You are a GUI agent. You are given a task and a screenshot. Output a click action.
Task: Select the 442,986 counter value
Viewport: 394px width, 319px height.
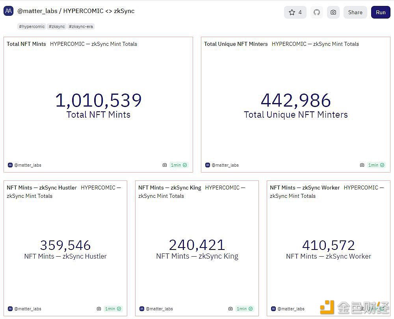coord(296,100)
